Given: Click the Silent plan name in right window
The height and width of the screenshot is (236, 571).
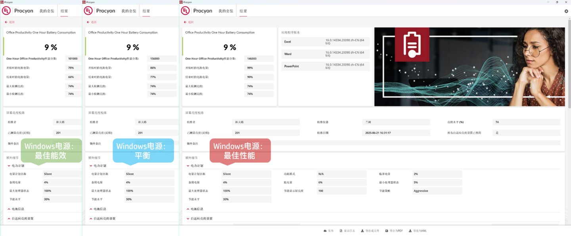Looking at the screenshot, I should [x=246, y=174].
